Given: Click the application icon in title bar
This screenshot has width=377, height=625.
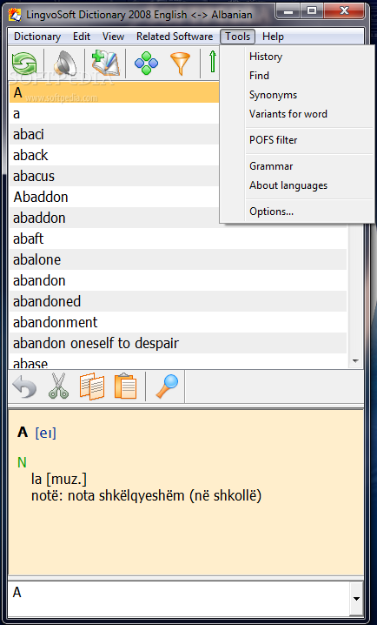Looking at the screenshot, I should 15,15.
